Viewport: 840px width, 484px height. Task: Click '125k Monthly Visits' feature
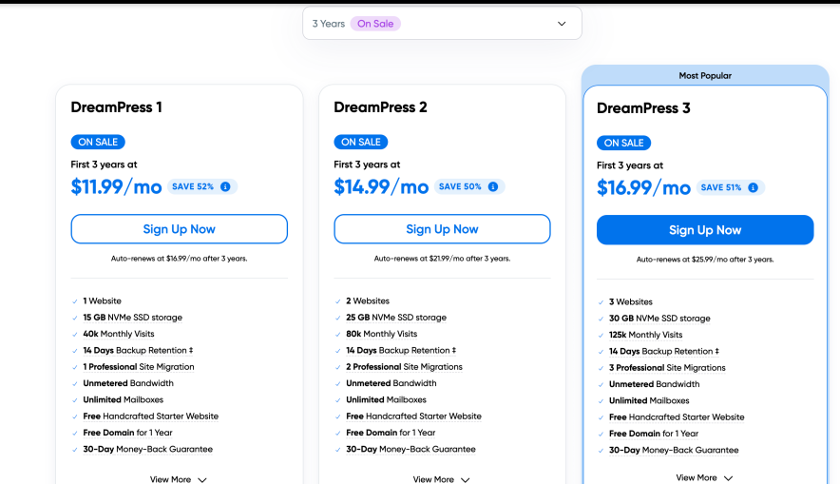pyautogui.click(x=645, y=335)
